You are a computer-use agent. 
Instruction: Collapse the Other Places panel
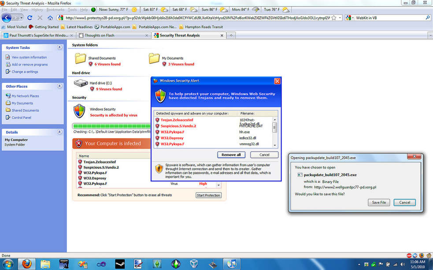59,86
